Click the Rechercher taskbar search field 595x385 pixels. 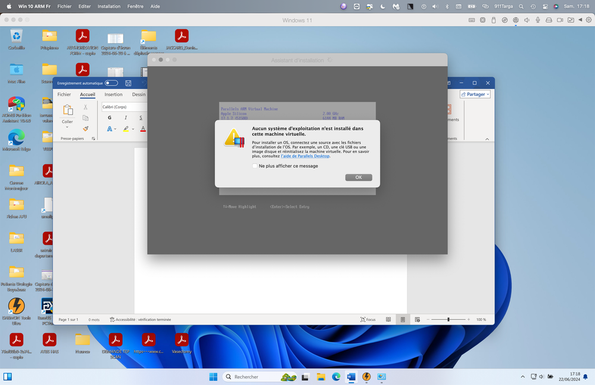[260, 377]
